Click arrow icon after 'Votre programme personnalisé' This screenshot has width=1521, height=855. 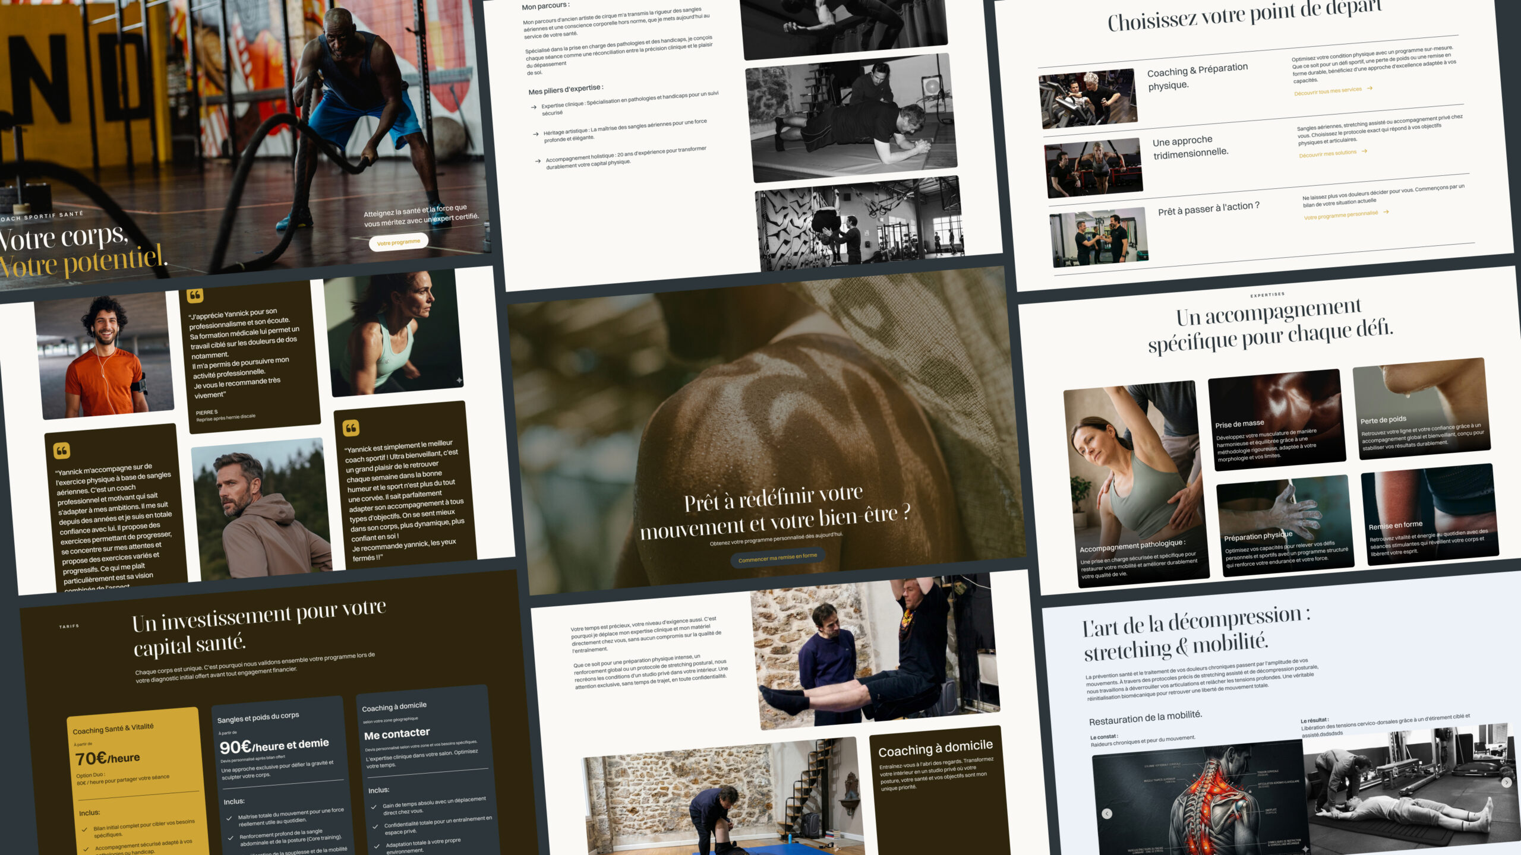point(1386,211)
